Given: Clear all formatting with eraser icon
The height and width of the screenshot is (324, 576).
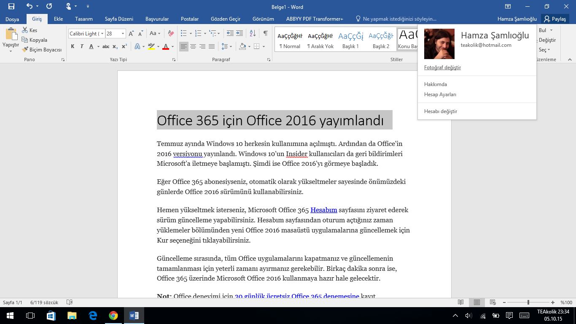Looking at the screenshot, I should (x=171, y=33).
